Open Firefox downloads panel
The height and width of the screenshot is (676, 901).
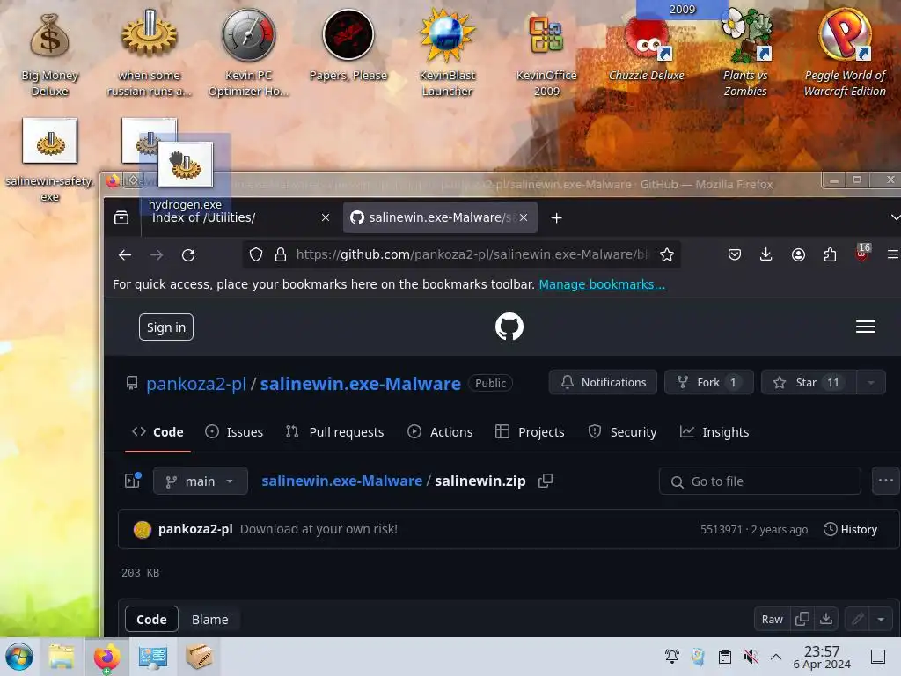point(766,254)
